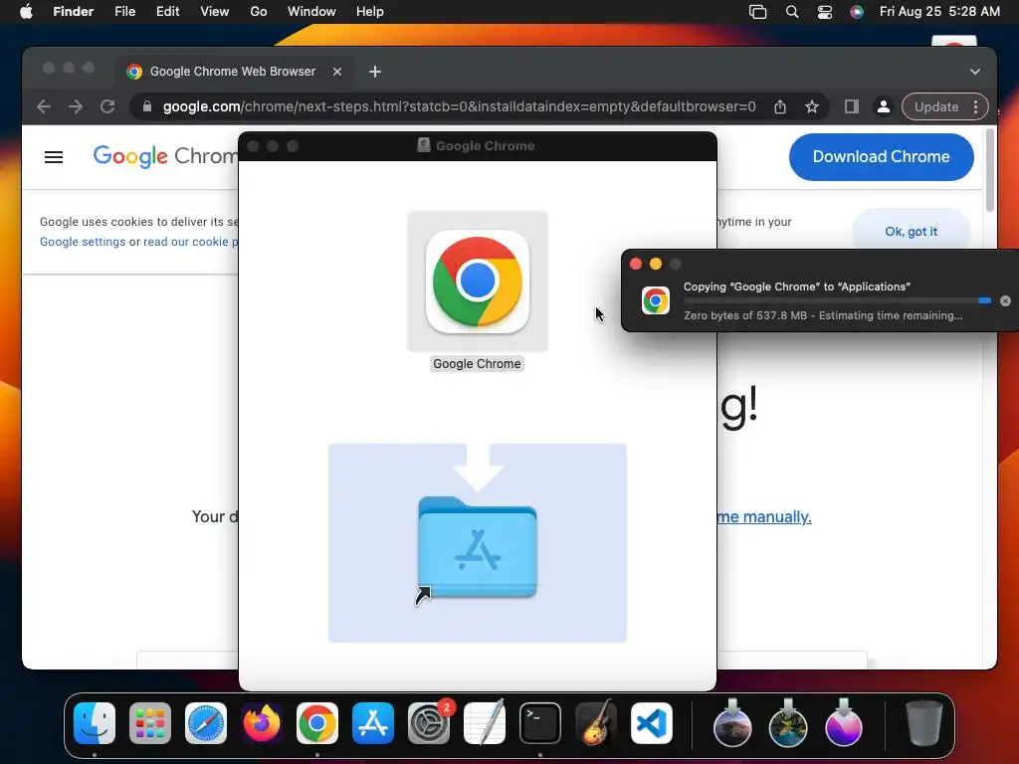Open the read our cookie policy link
This screenshot has height=764, width=1019.
tap(190, 242)
